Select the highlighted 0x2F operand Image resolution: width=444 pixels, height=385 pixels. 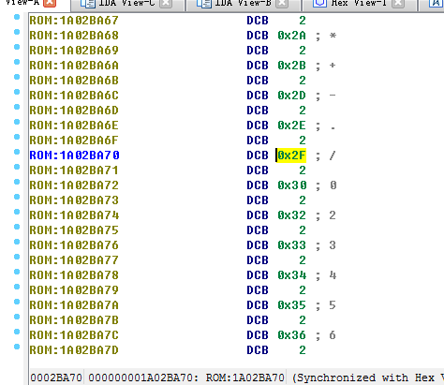coord(291,155)
